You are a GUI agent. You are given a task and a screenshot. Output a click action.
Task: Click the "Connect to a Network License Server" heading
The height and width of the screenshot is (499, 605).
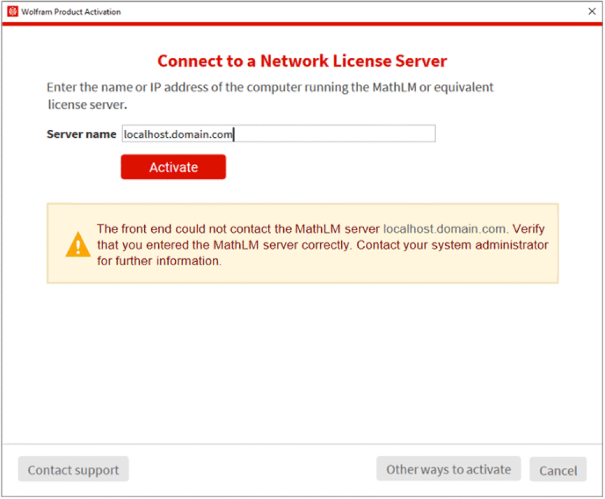coord(302,61)
